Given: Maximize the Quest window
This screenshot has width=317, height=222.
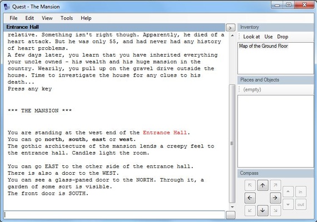Looking at the screenshot, I should [289, 5].
